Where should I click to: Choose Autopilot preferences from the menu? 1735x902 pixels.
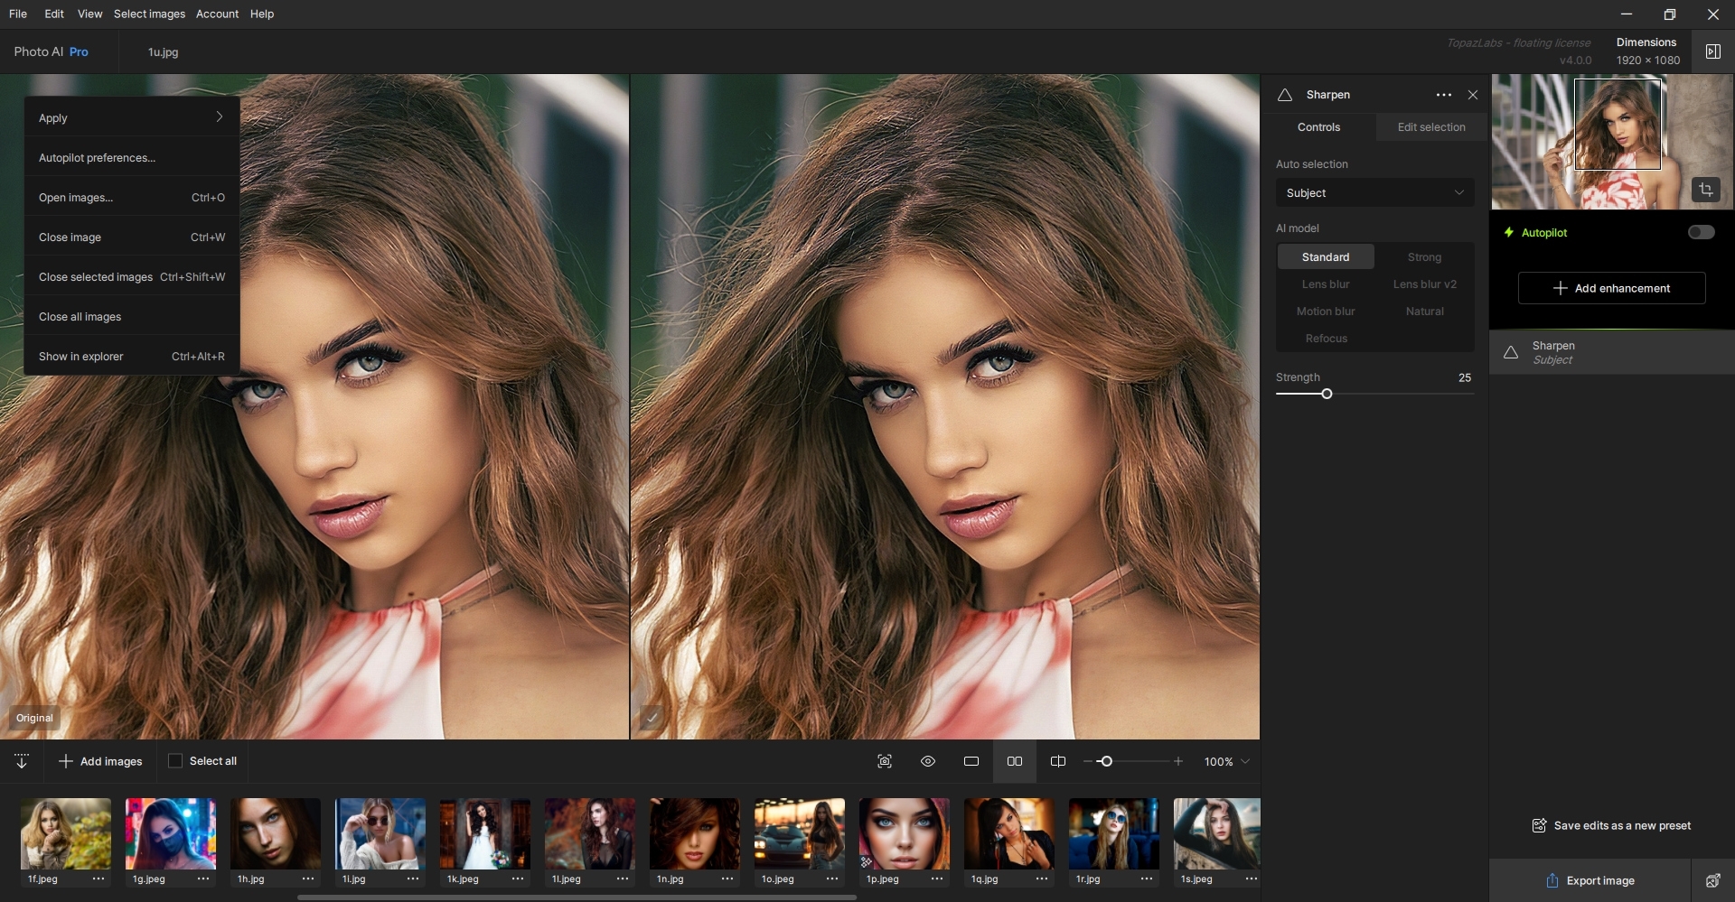click(97, 158)
